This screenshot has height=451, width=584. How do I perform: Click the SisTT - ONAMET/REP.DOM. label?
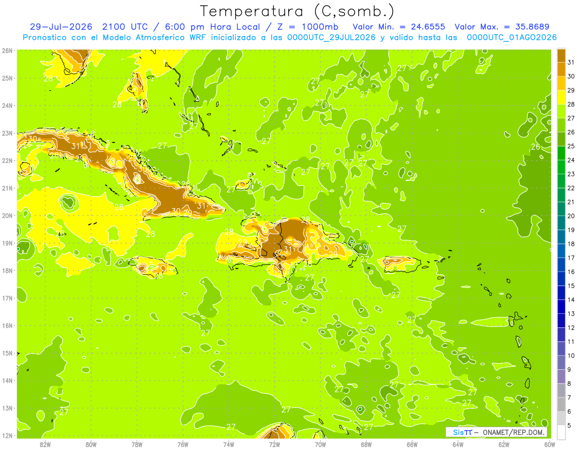pos(496,432)
